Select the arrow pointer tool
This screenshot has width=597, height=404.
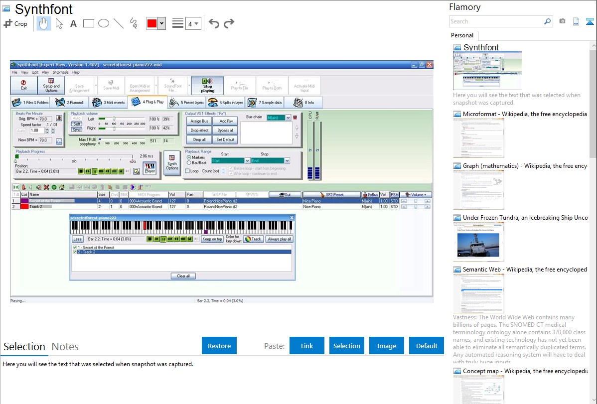[59, 23]
